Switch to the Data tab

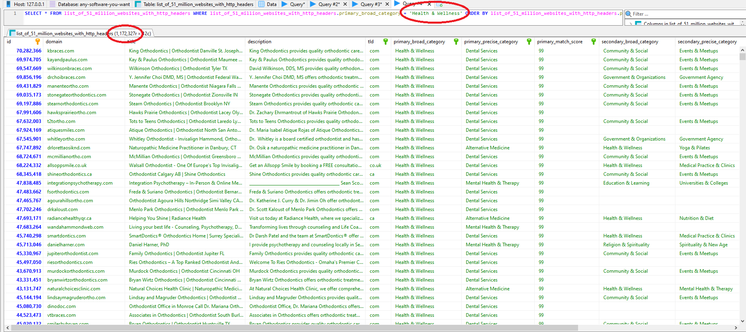pyautogui.click(x=267, y=4)
